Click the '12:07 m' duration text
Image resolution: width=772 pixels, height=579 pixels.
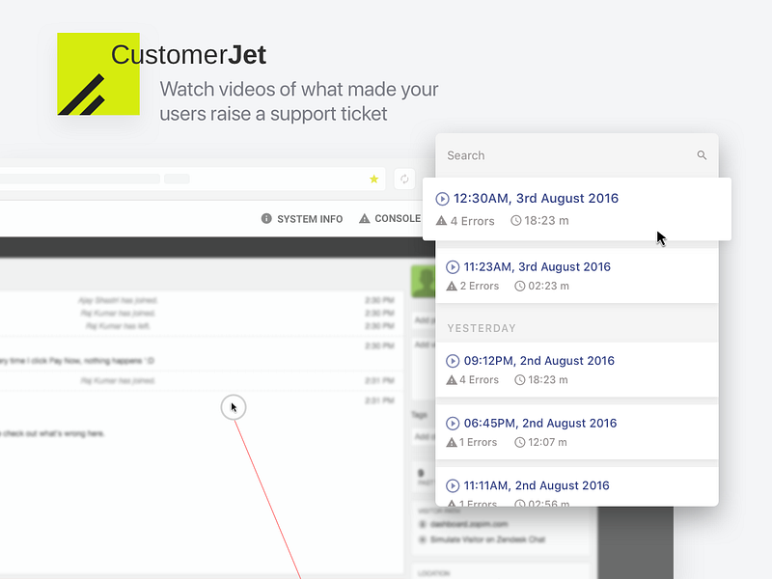[x=547, y=443]
